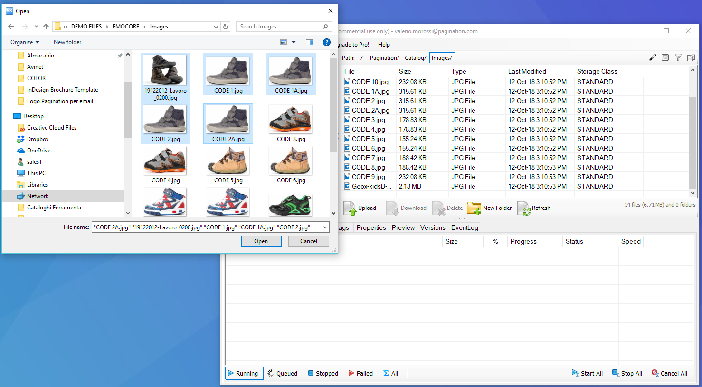Viewport: 702px width, 387px height.
Task: Show Running transfers filter
Action: pos(243,373)
